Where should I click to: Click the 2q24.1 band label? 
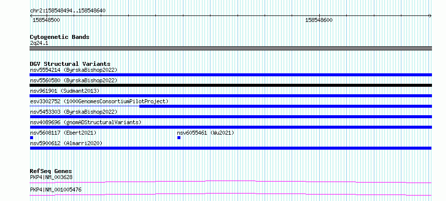click(x=39, y=43)
